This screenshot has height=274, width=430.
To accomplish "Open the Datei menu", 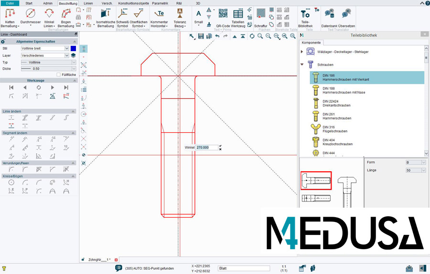I will (10, 3).
